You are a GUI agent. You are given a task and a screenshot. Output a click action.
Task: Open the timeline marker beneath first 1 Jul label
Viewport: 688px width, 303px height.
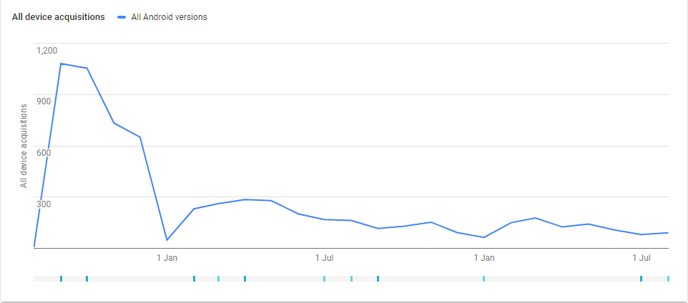324,279
